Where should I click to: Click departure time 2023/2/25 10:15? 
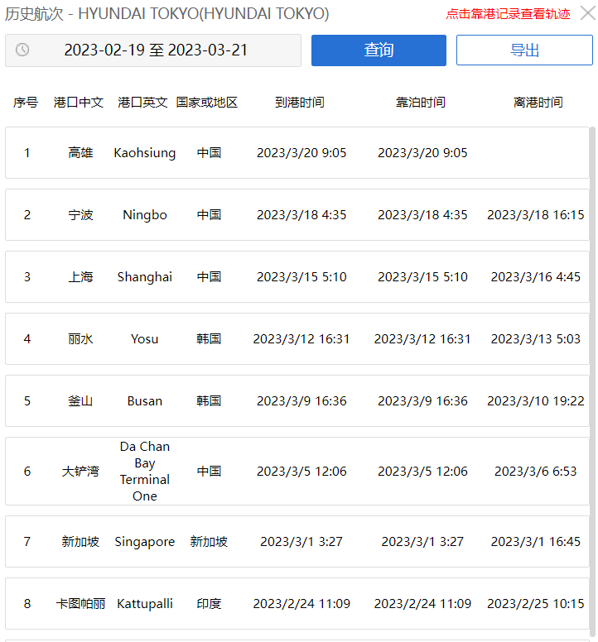pyautogui.click(x=535, y=603)
